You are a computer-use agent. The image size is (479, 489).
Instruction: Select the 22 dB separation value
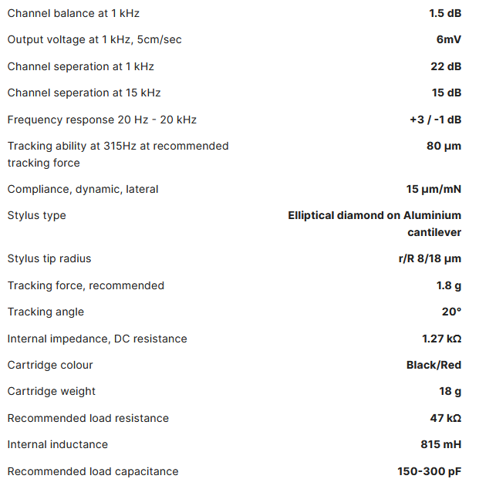pos(446,66)
